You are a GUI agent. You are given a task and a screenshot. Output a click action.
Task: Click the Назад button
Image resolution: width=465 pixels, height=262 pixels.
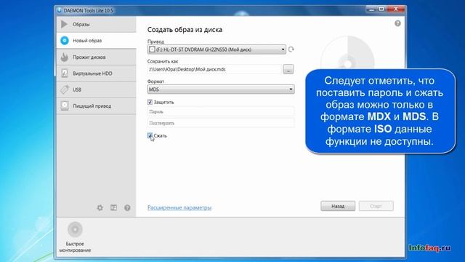tap(338, 206)
